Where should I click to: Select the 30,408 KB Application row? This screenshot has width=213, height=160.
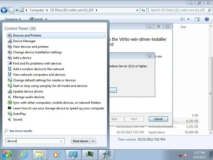point(154,132)
